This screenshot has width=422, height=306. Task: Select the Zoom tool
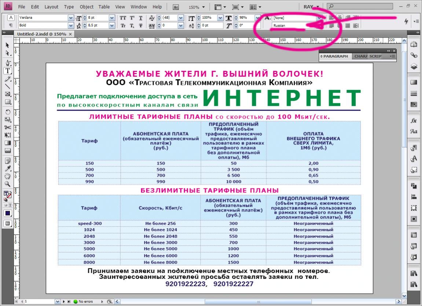coord(8,184)
